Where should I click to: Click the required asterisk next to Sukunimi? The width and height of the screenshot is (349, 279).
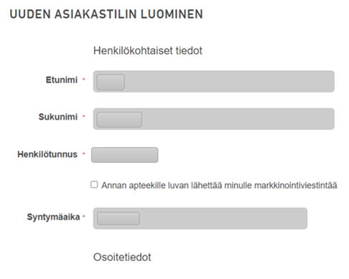(x=84, y=116)
